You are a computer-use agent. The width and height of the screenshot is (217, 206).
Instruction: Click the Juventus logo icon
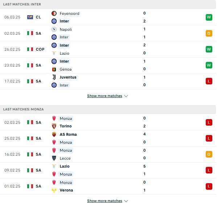pos(54,77)
